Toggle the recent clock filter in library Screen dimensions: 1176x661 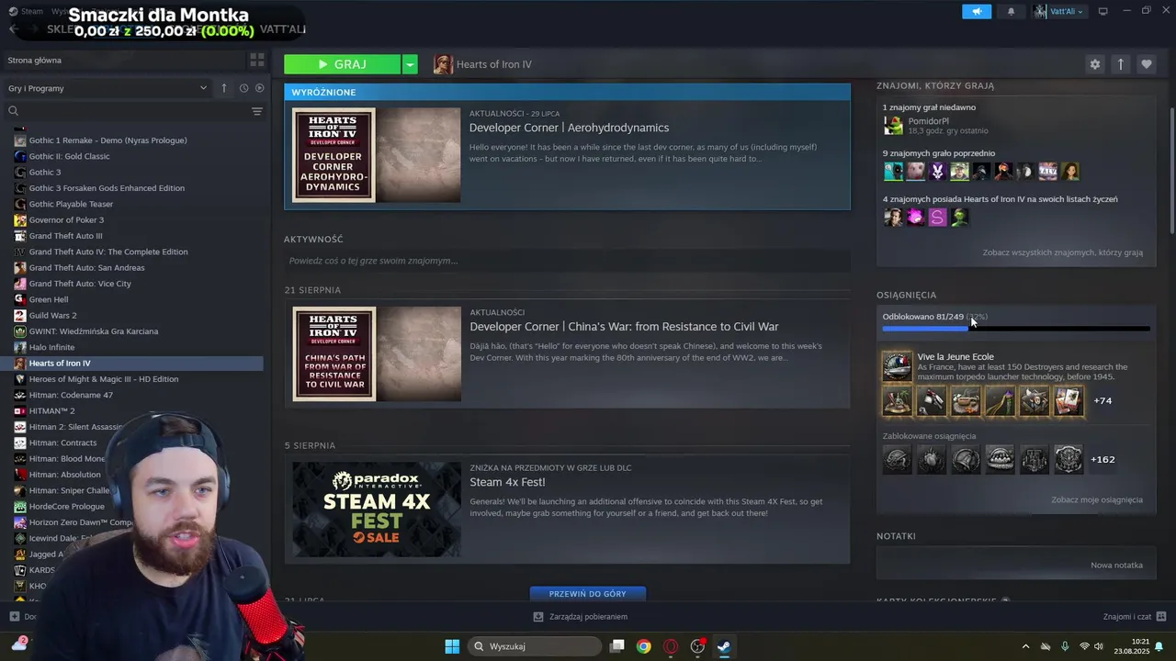click(x=243, y=88)
